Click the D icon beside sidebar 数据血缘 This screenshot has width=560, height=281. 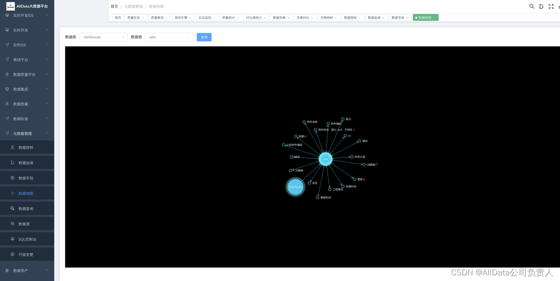(13, 163)
